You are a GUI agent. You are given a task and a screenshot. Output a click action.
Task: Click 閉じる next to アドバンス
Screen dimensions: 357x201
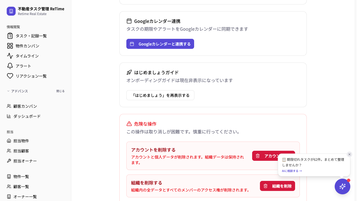coord(60,91)
